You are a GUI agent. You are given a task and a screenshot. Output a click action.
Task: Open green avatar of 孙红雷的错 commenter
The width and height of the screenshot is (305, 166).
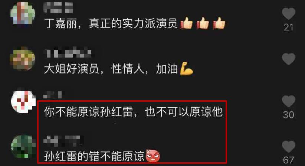coord(23,146)
